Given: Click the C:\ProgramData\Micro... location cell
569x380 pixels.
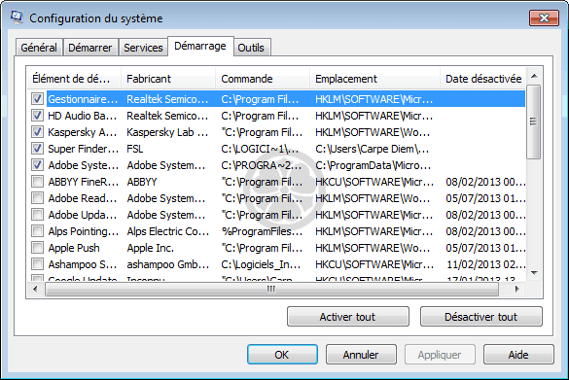Looking at the screenshot, I should coord(373,165).
